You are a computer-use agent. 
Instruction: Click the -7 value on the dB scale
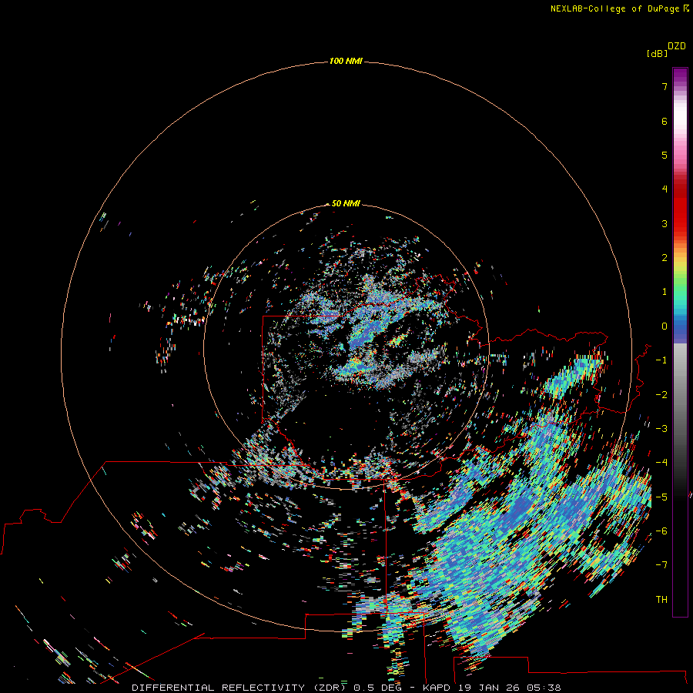tap(661, 565)
